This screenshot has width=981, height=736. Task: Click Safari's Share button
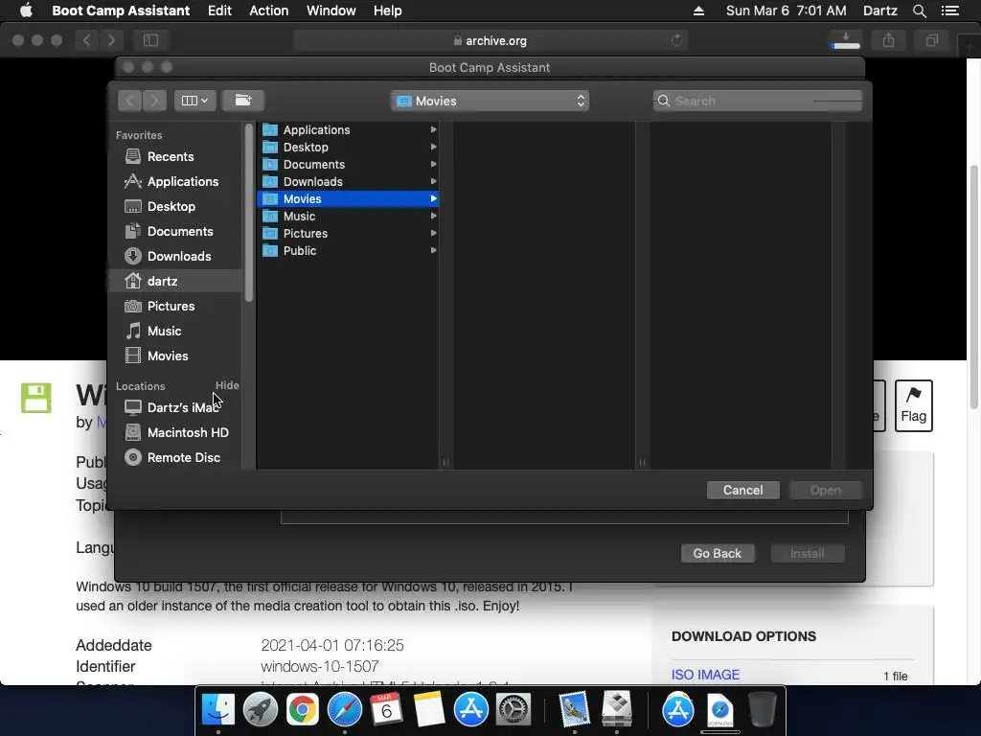point(888,40)
